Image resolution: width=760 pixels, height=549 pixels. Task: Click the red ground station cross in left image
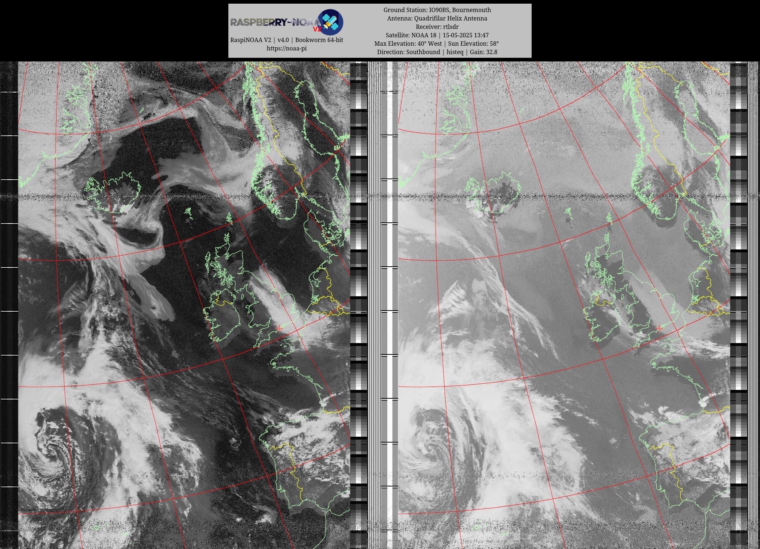coord(280,328)
